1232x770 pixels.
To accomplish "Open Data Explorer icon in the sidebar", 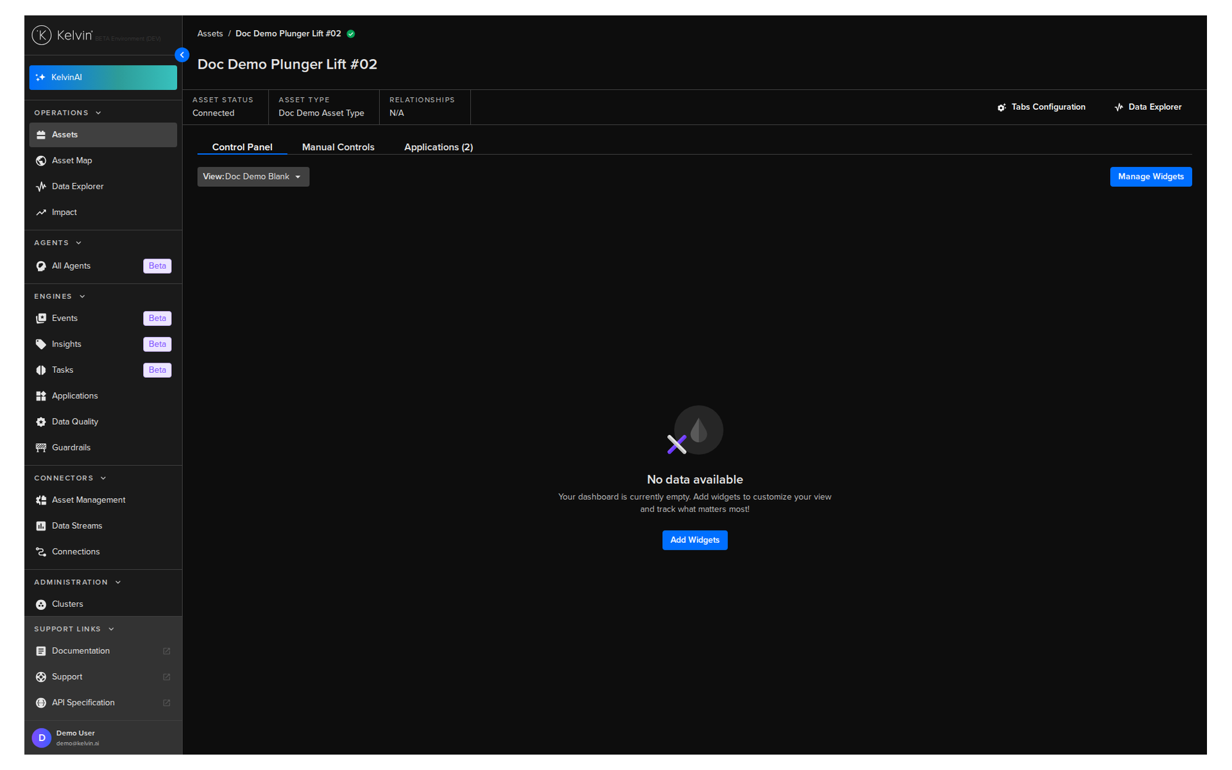I will [x=41, y=187].
